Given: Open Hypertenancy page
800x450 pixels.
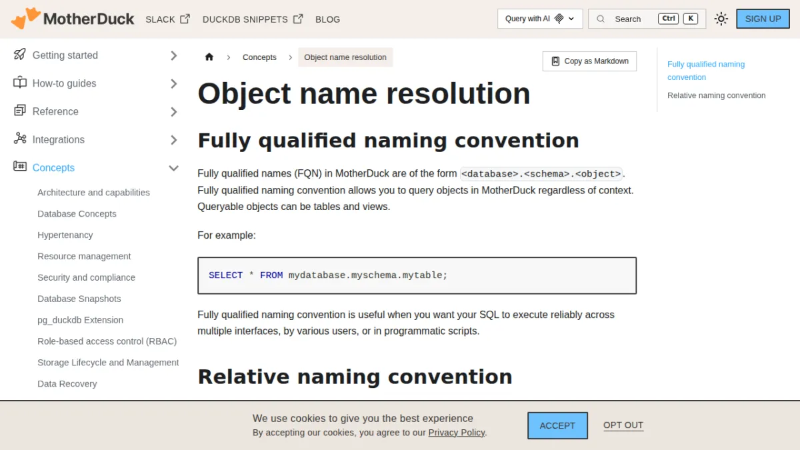Looking at the screenshot, I should (x=65, y=235).
